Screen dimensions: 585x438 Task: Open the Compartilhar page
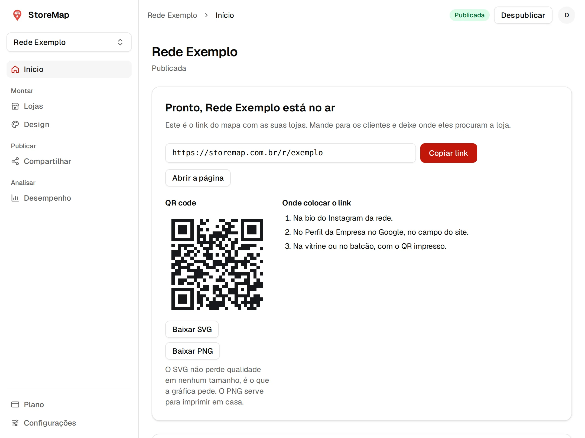69,161
